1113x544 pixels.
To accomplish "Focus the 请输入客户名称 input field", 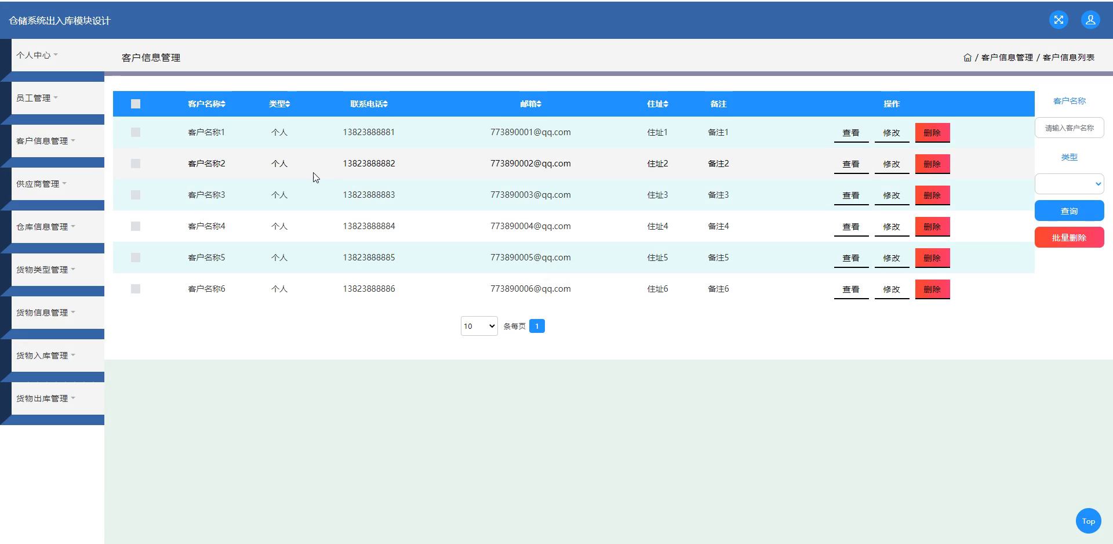I will coord(1069,128).
